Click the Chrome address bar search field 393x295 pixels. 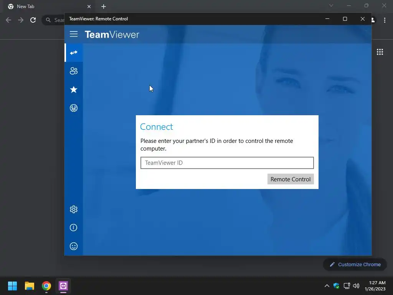click(53, 20)
